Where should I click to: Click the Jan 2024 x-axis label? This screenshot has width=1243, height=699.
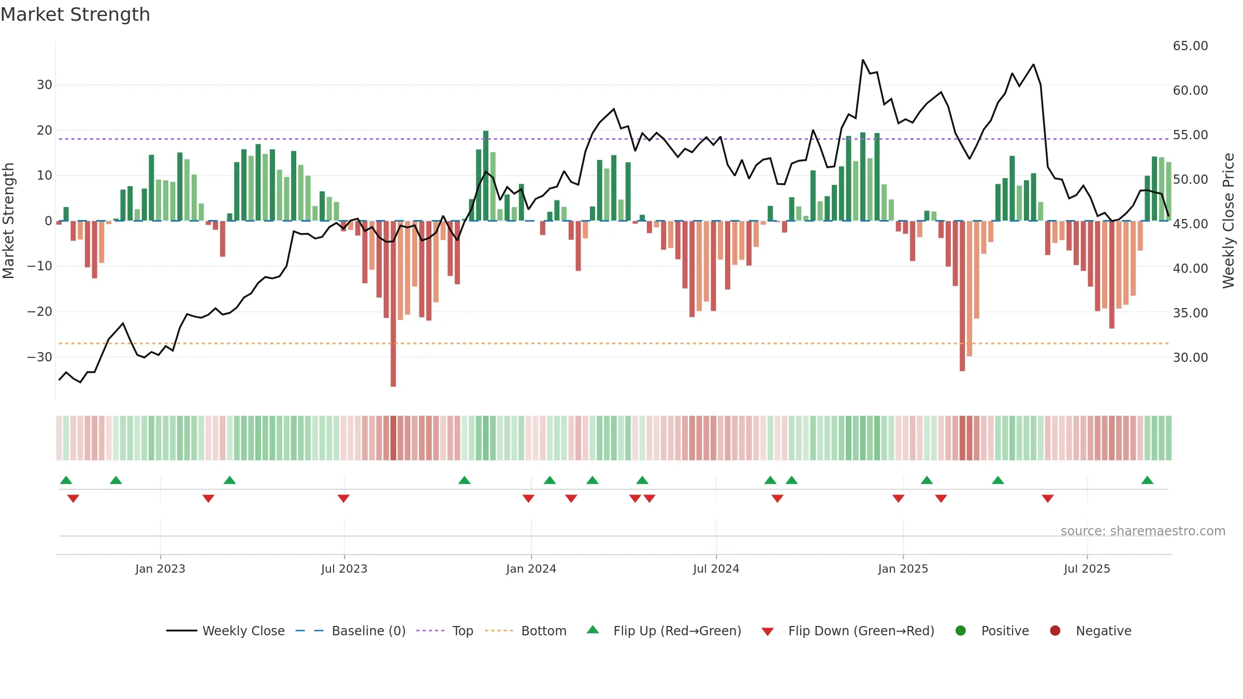[x=531, y=569]
